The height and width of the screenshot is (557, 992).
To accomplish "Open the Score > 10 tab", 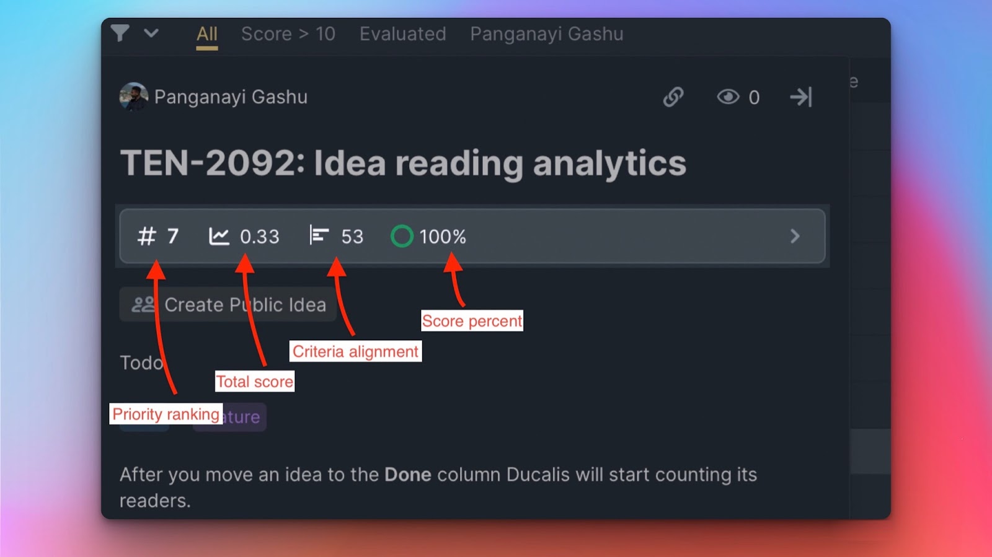I will [288, 34].
